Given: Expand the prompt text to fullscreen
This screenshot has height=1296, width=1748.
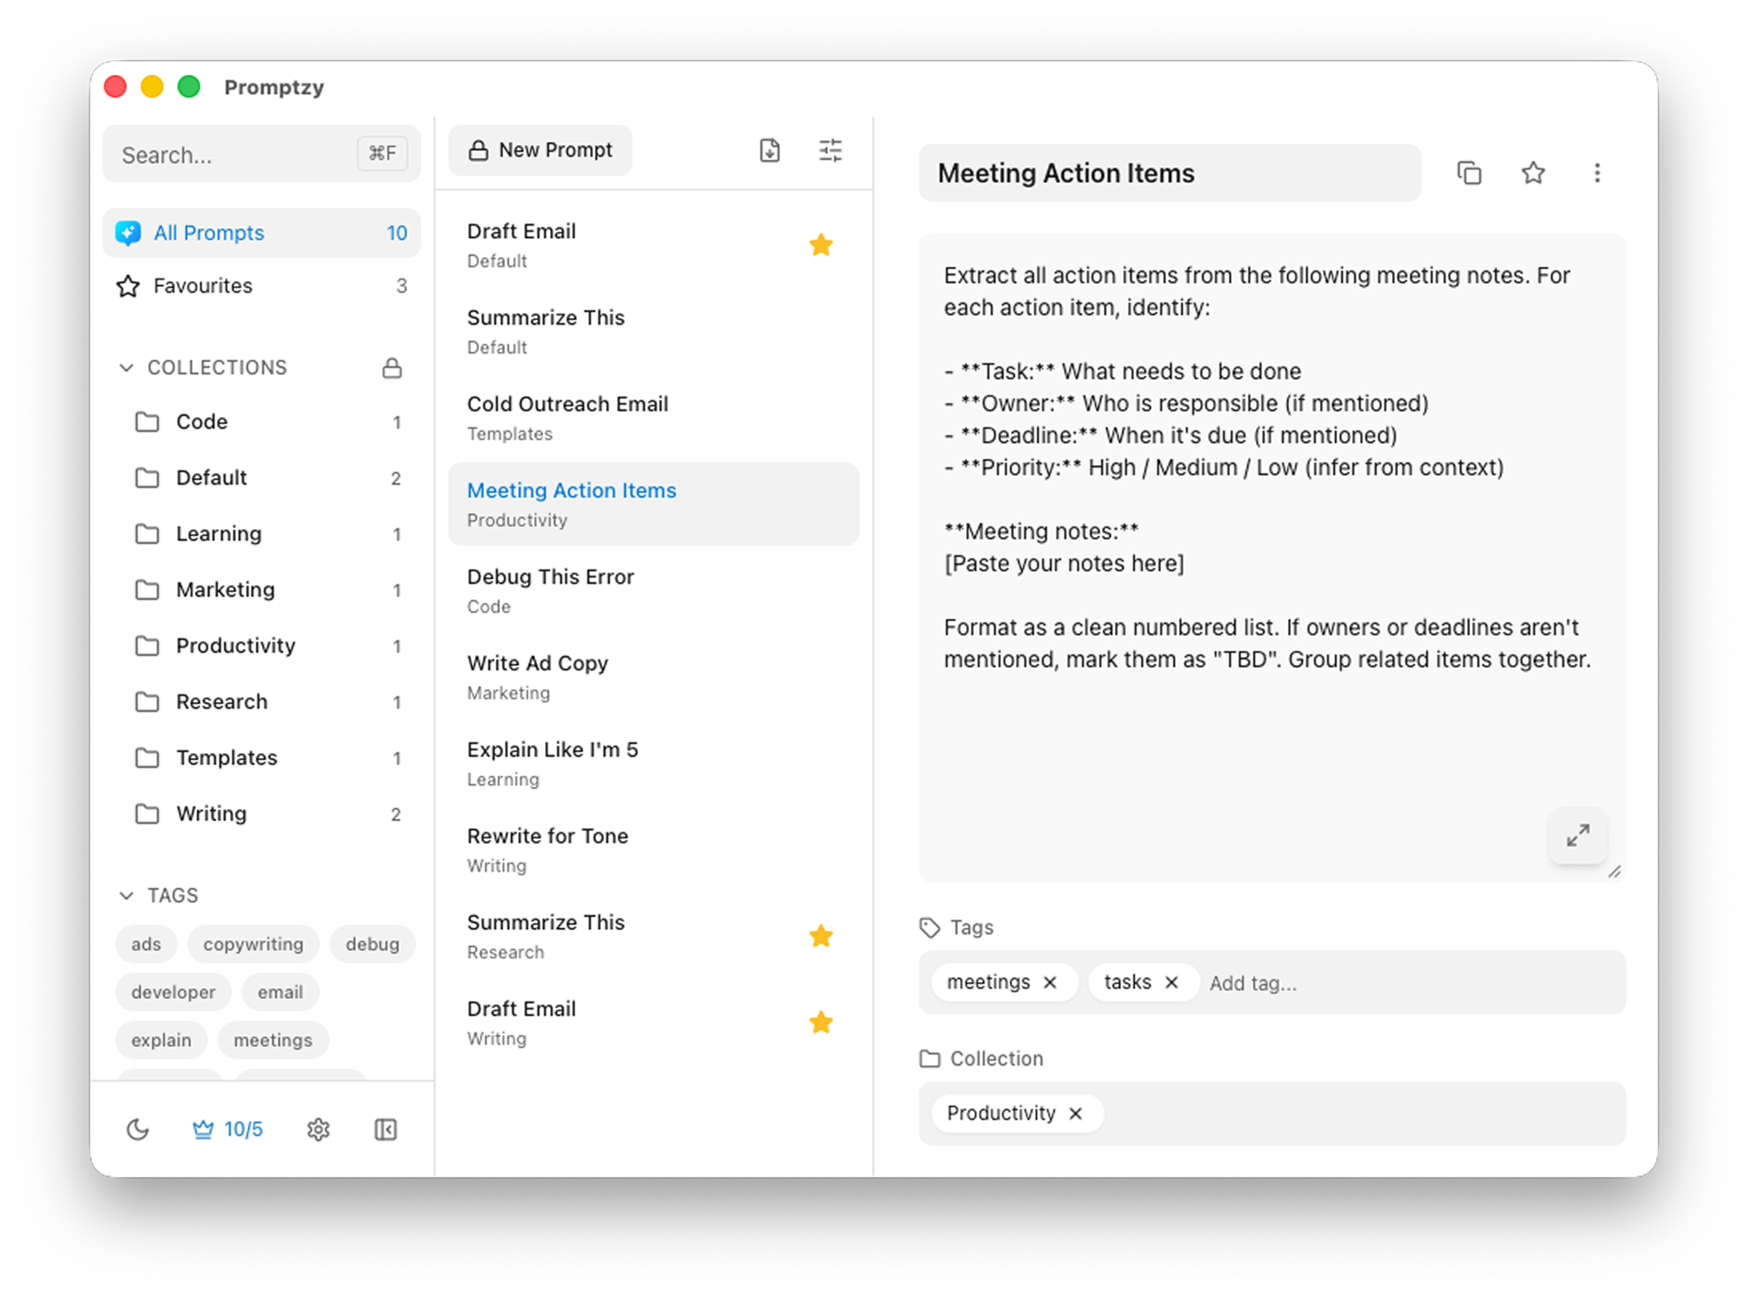Looking at the screenshot, I should click(1578, 836).
